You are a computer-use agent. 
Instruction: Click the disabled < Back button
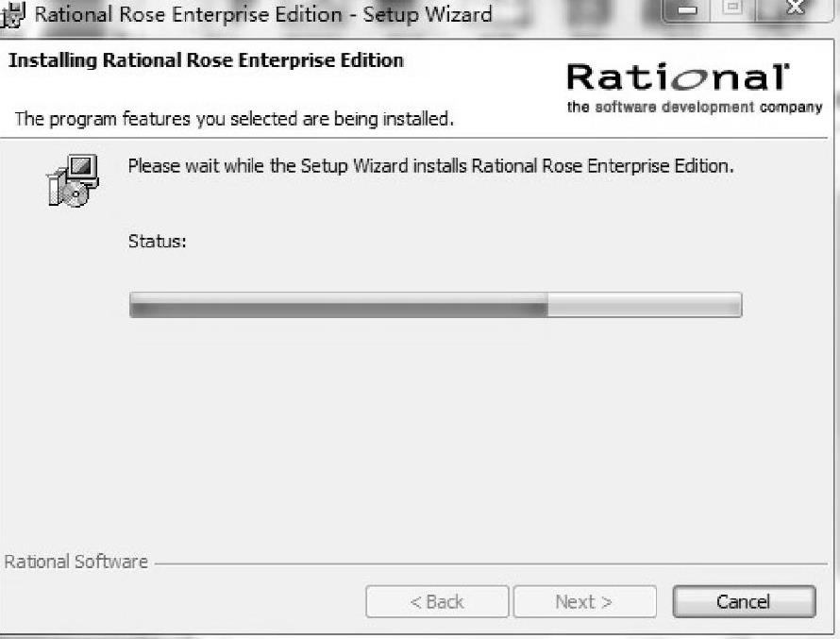437,601
